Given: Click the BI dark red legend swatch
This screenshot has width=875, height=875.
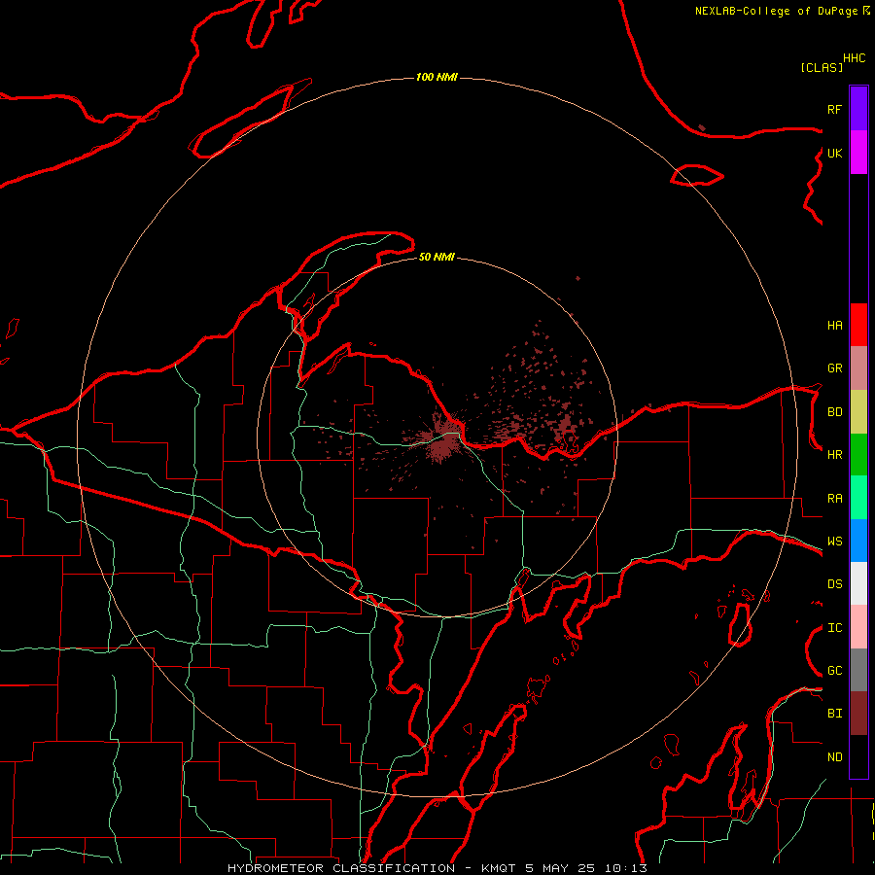Looking at the screenshot, I should pyautogui.click(x=858, y=714).
